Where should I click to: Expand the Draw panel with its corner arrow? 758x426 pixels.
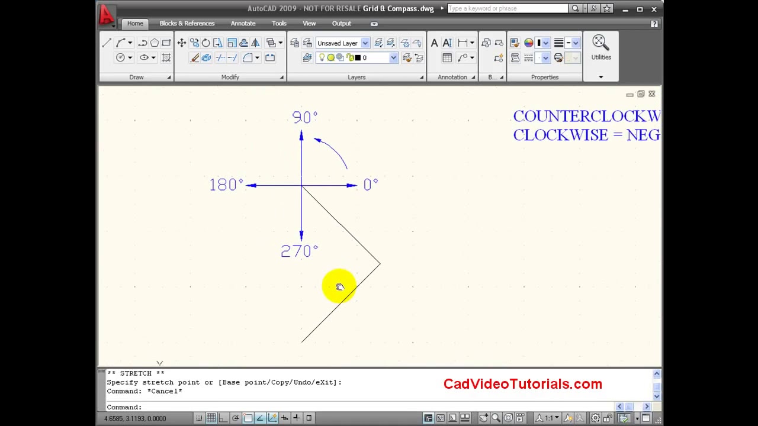tap(169, 77)
